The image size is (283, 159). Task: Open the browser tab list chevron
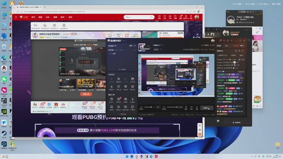(14, 7)
